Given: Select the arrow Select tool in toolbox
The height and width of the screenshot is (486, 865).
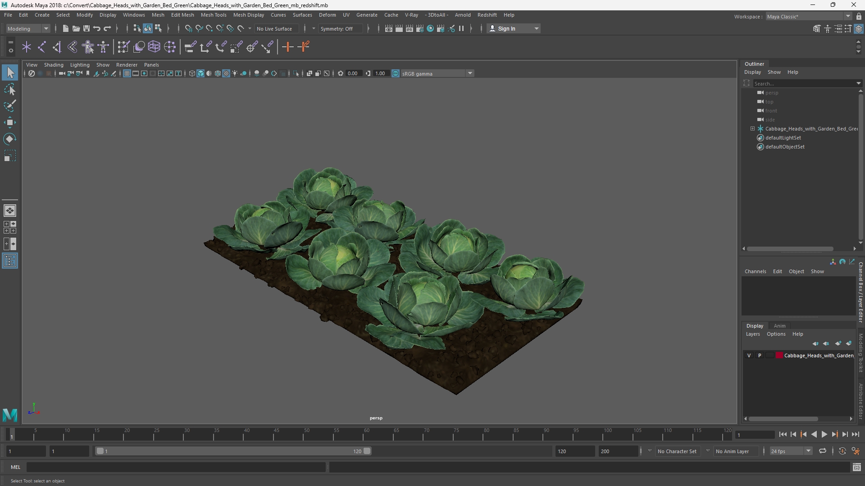Looking at the screenshot, I should pyautogui.click(x=10, y=72).
